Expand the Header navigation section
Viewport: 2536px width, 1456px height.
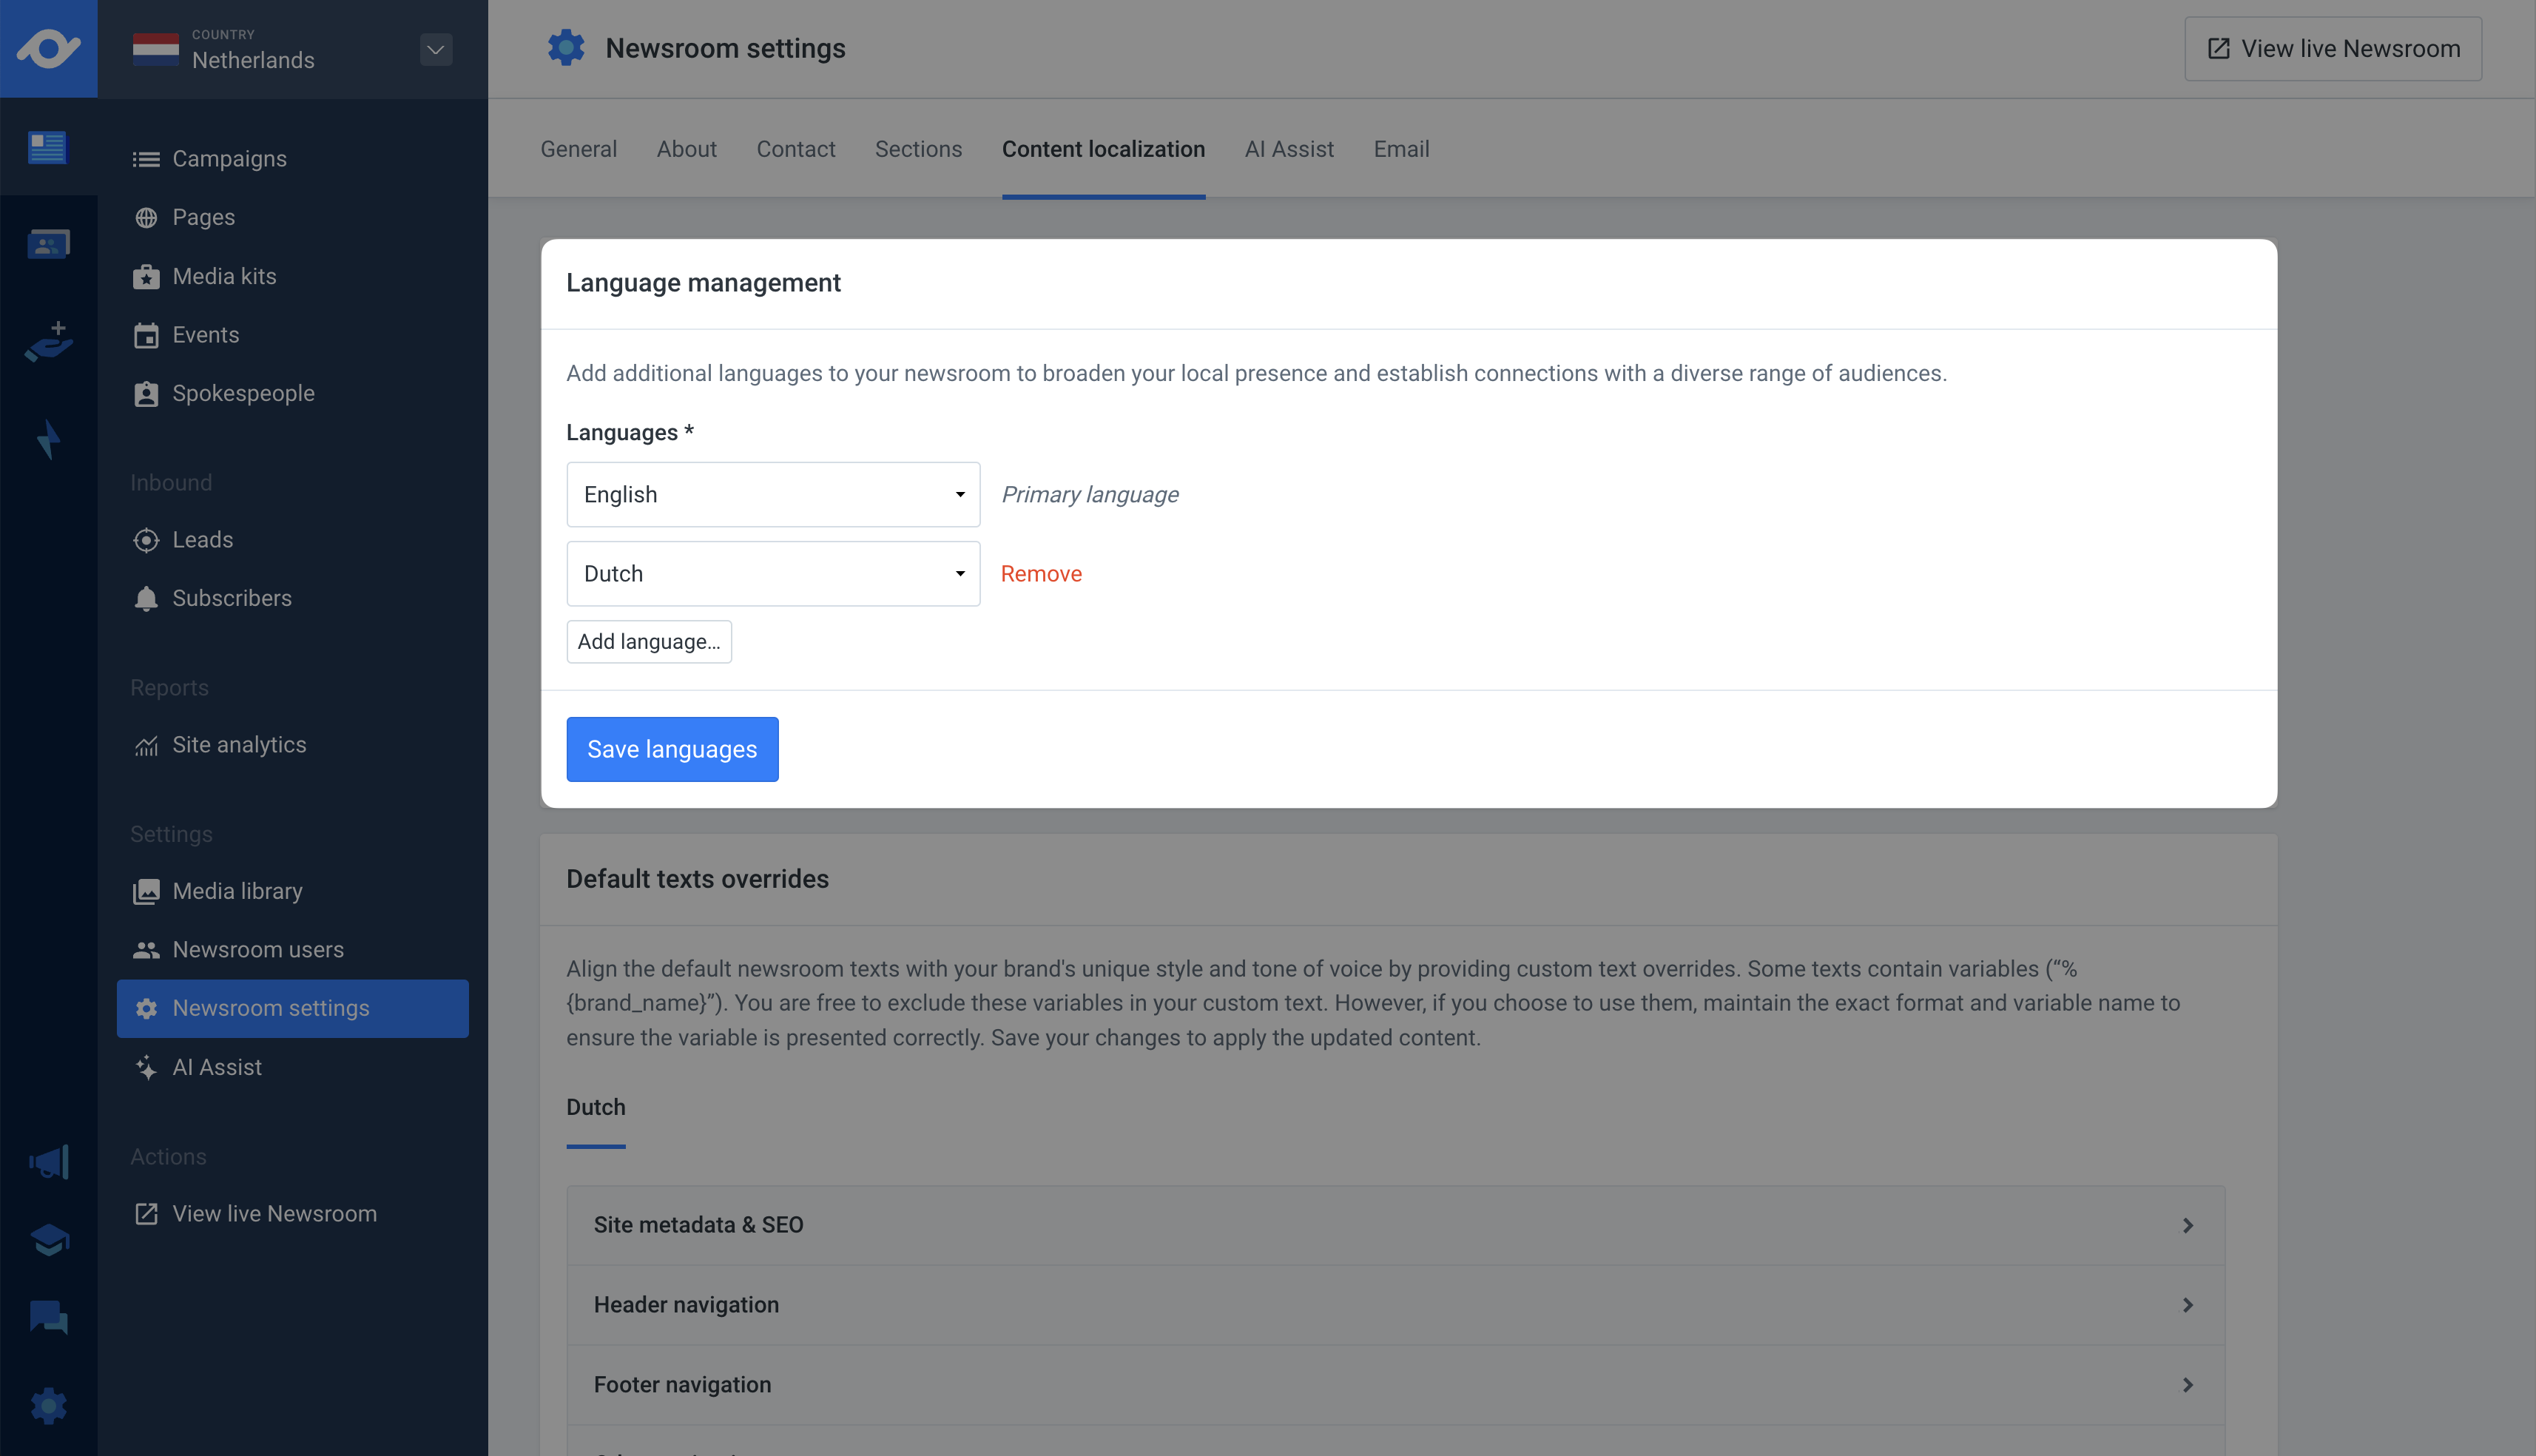1395,1305
